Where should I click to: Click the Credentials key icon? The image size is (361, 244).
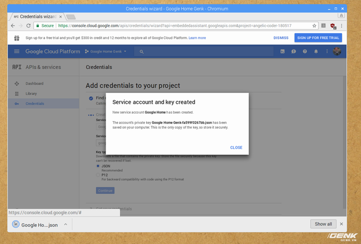(x=17, y=104)
